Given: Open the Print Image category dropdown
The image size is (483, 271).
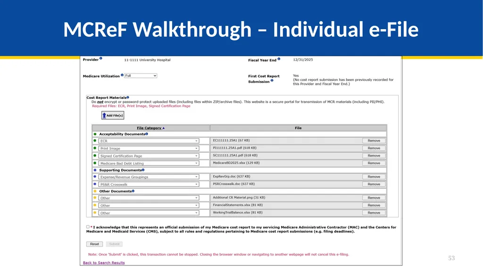Looking at the screenshot, I should coord(149,148).
